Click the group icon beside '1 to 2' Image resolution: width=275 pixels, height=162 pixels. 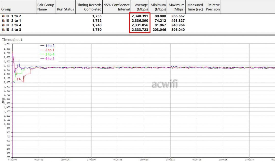click(3, 16)
